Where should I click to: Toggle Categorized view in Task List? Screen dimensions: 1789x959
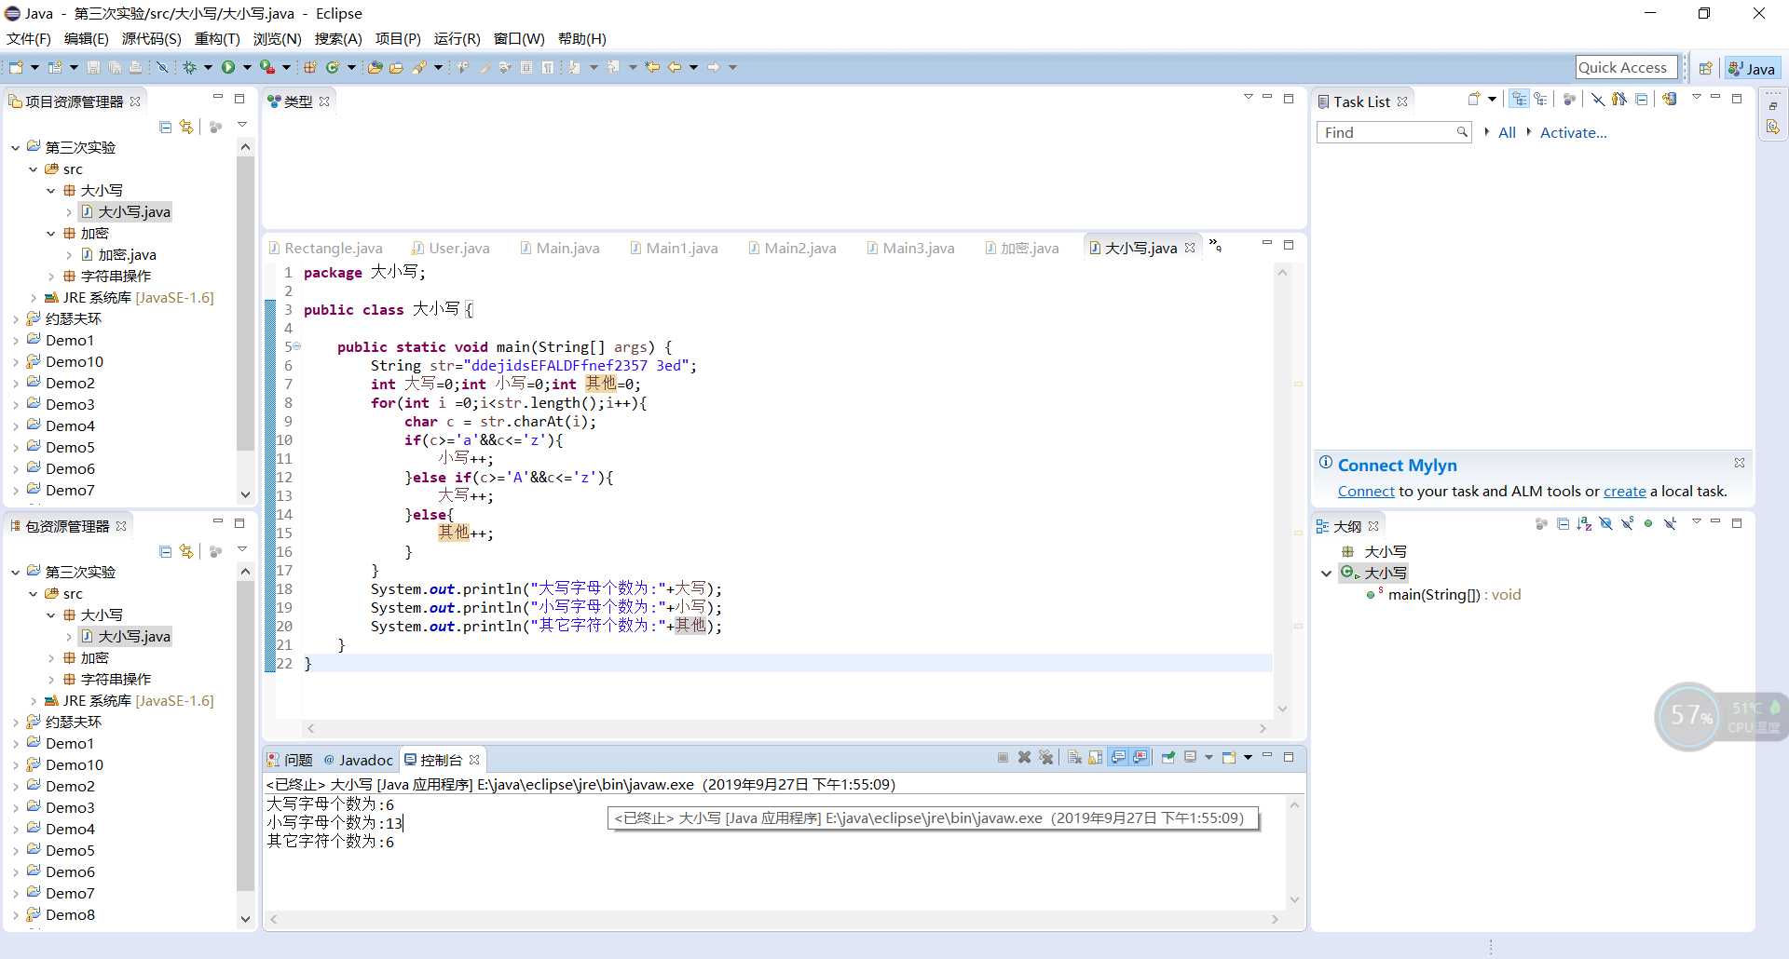point(1519,99)
